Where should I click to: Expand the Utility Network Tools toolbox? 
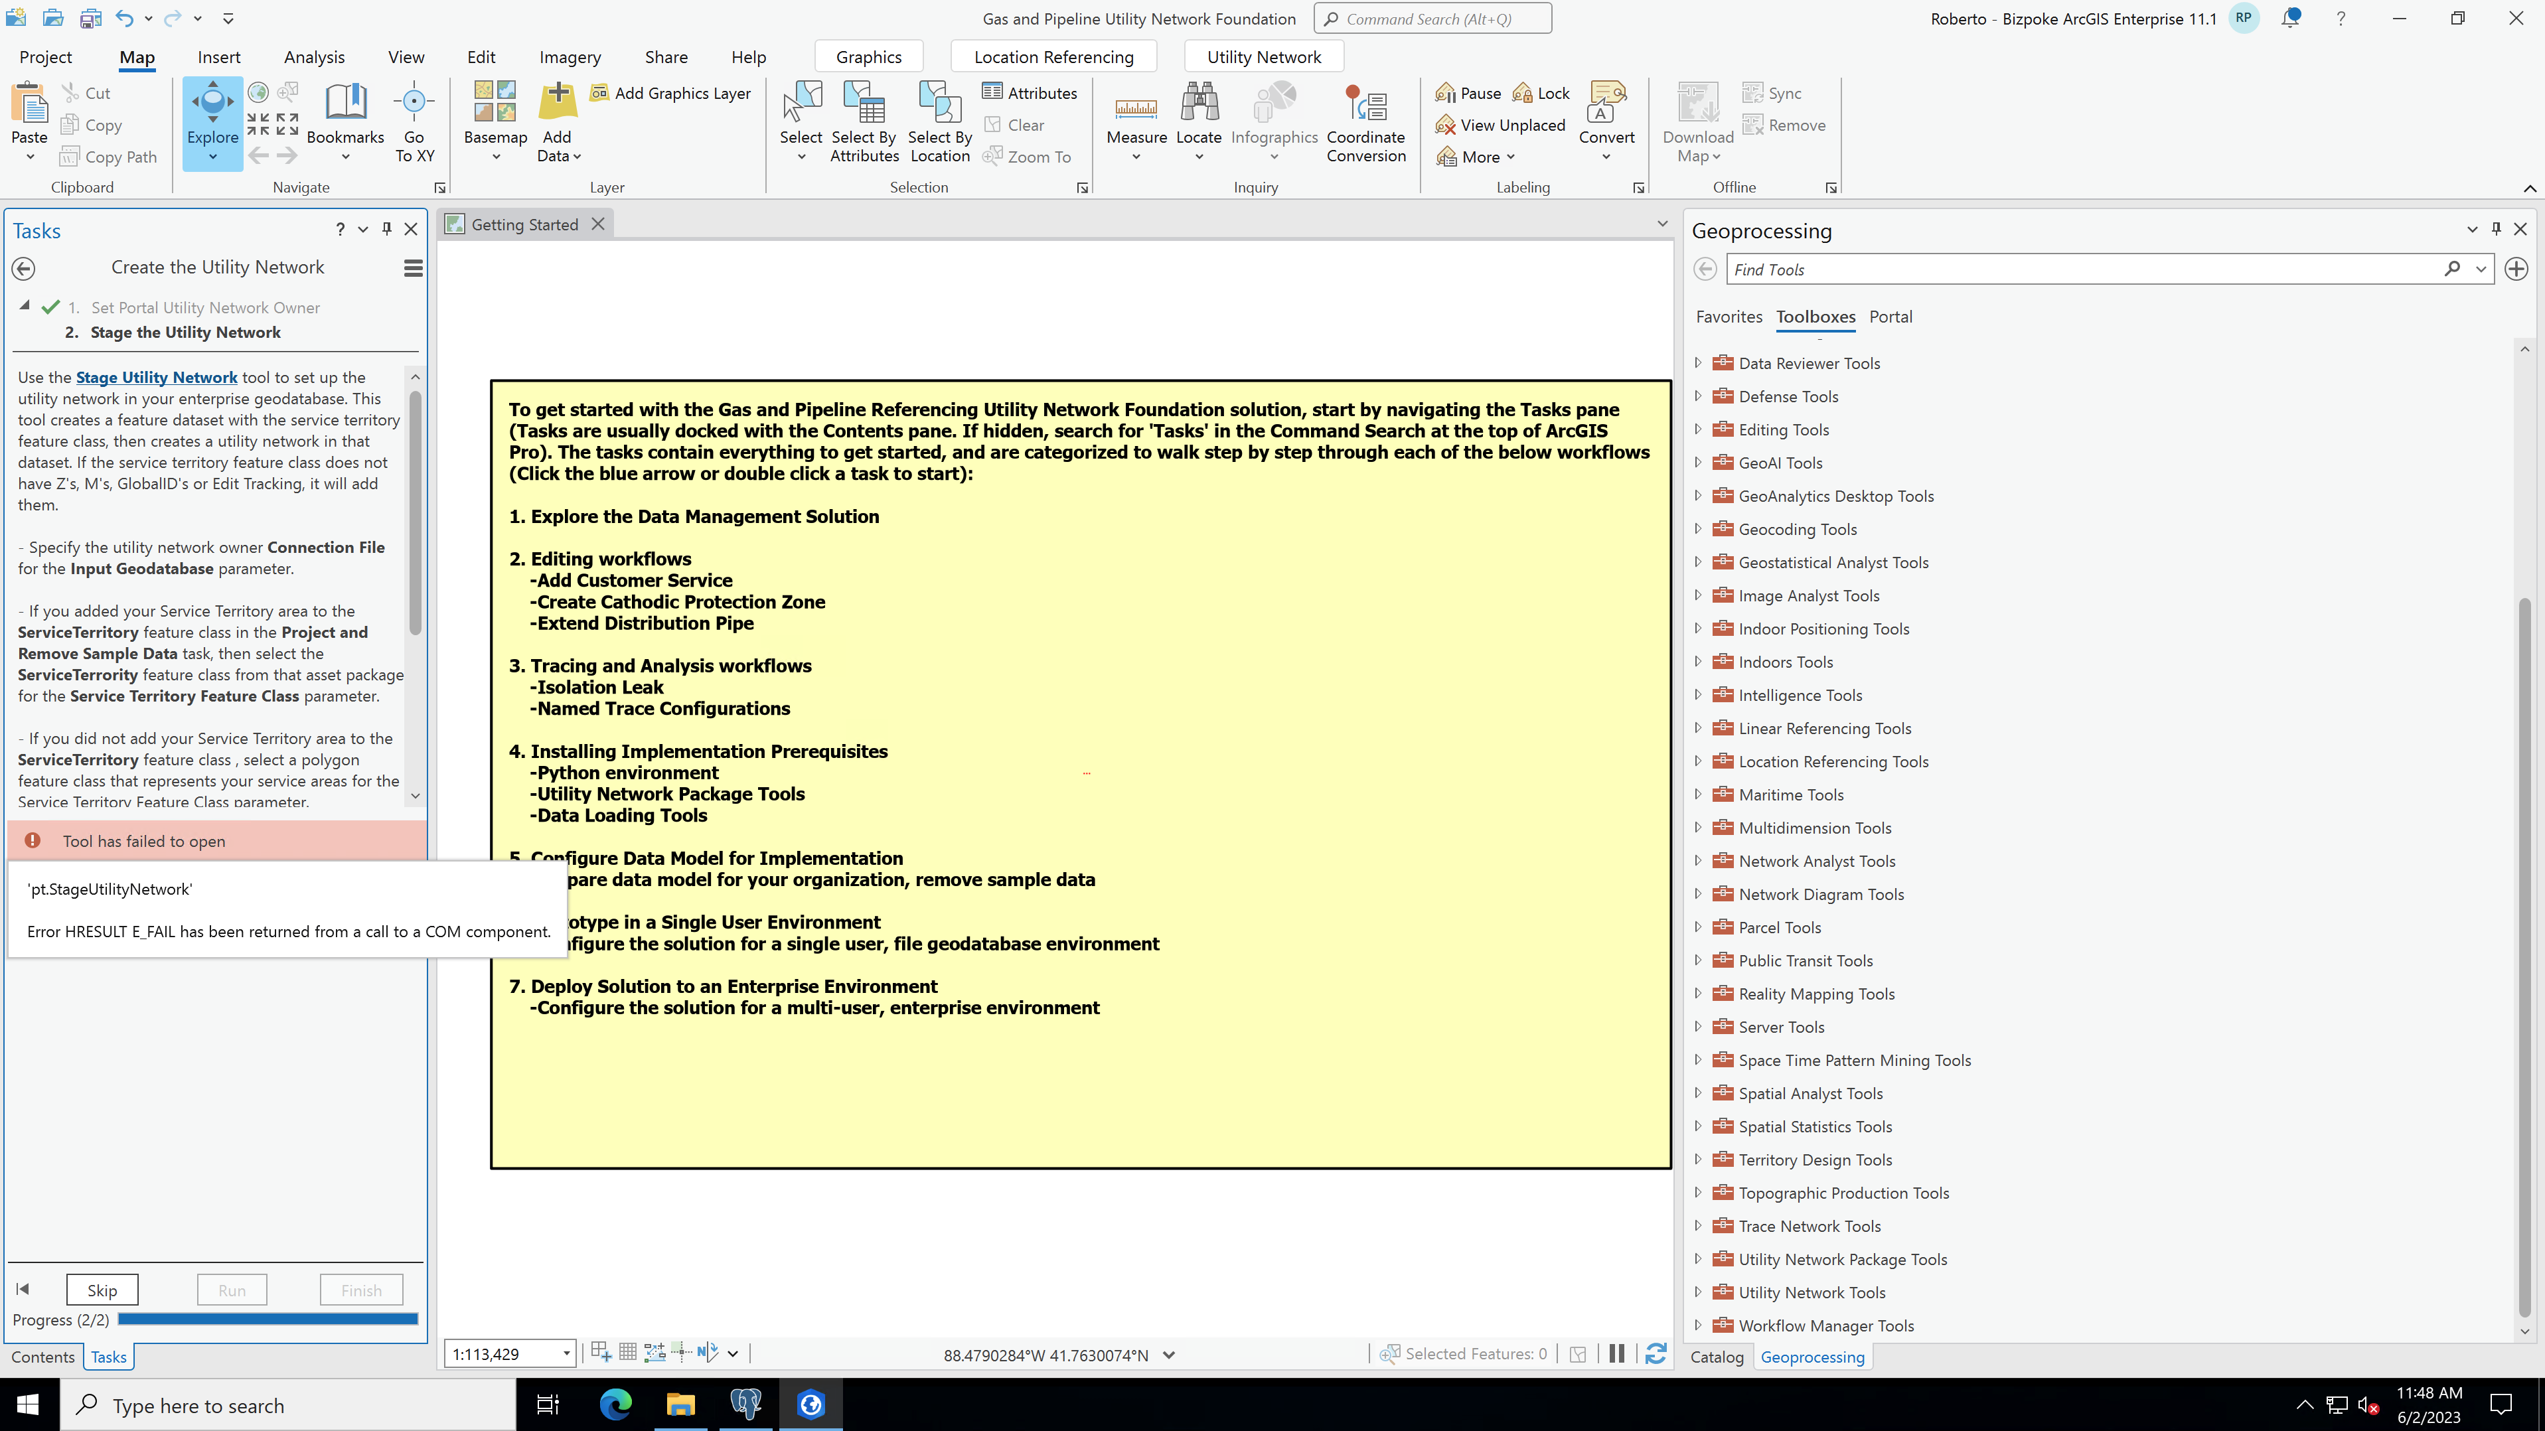pyautogui.click(x=1698, y=1292)
